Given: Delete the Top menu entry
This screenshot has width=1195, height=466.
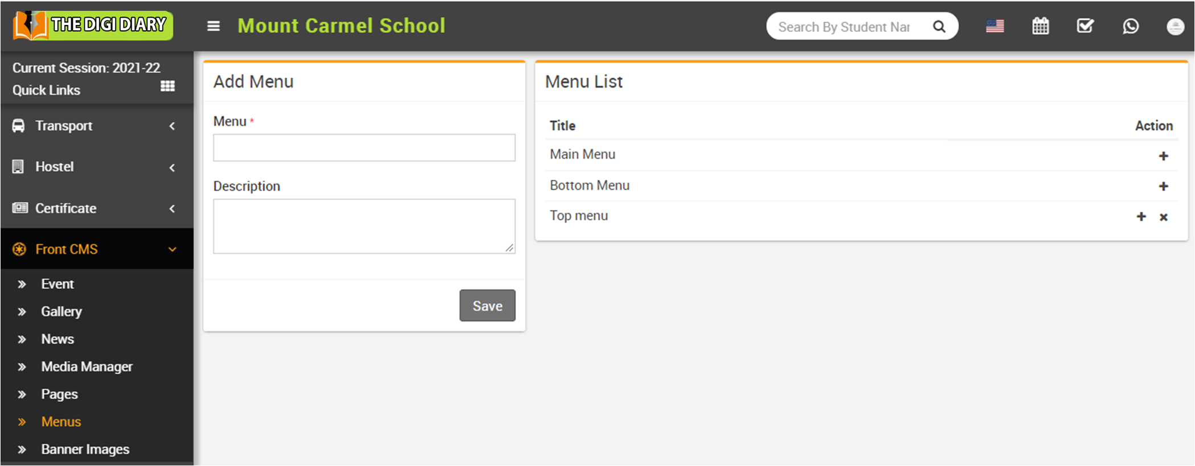Looking at the screenshot, I should pos(1164,217).
